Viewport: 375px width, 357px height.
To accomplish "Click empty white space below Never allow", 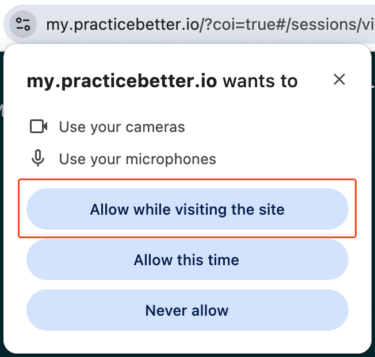I will [187, 342].
